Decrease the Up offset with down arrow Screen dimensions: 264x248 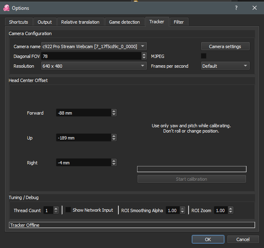coord(114,140)
